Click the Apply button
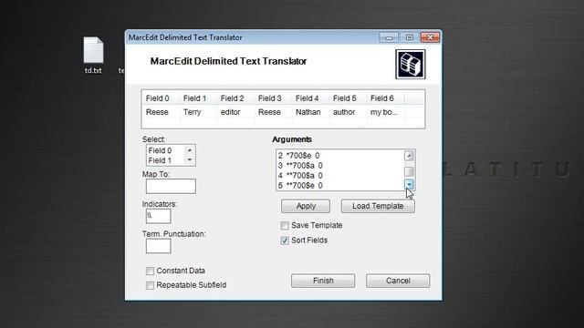The width and height of the screenshot is (584, 328). coord(306,206)
